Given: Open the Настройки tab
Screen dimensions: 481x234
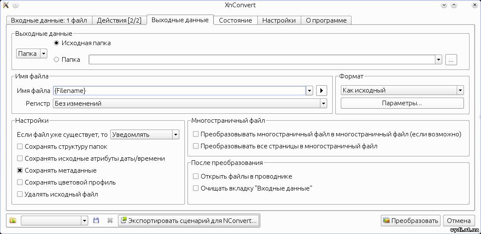Looking at the screenshot, I should tap(279, 20).
